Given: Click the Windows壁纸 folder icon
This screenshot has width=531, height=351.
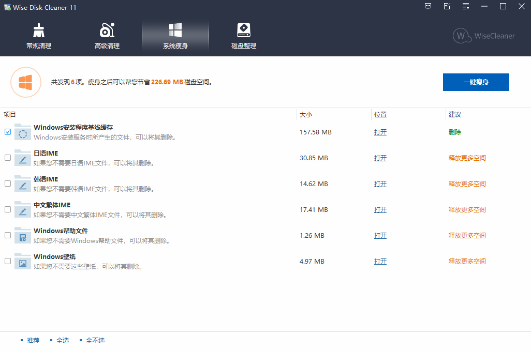Looking at the screenshot, I should (23, 262).
